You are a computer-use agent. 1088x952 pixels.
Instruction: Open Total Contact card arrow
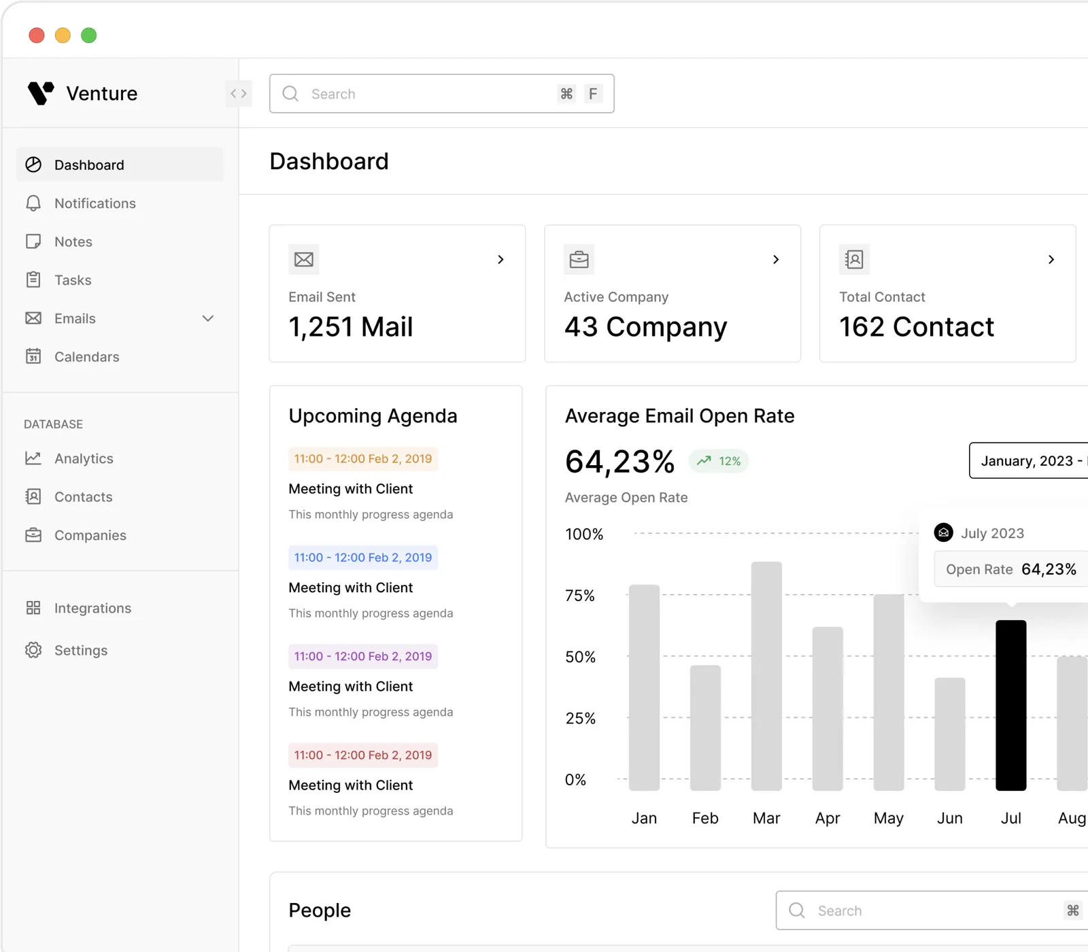1051,259
